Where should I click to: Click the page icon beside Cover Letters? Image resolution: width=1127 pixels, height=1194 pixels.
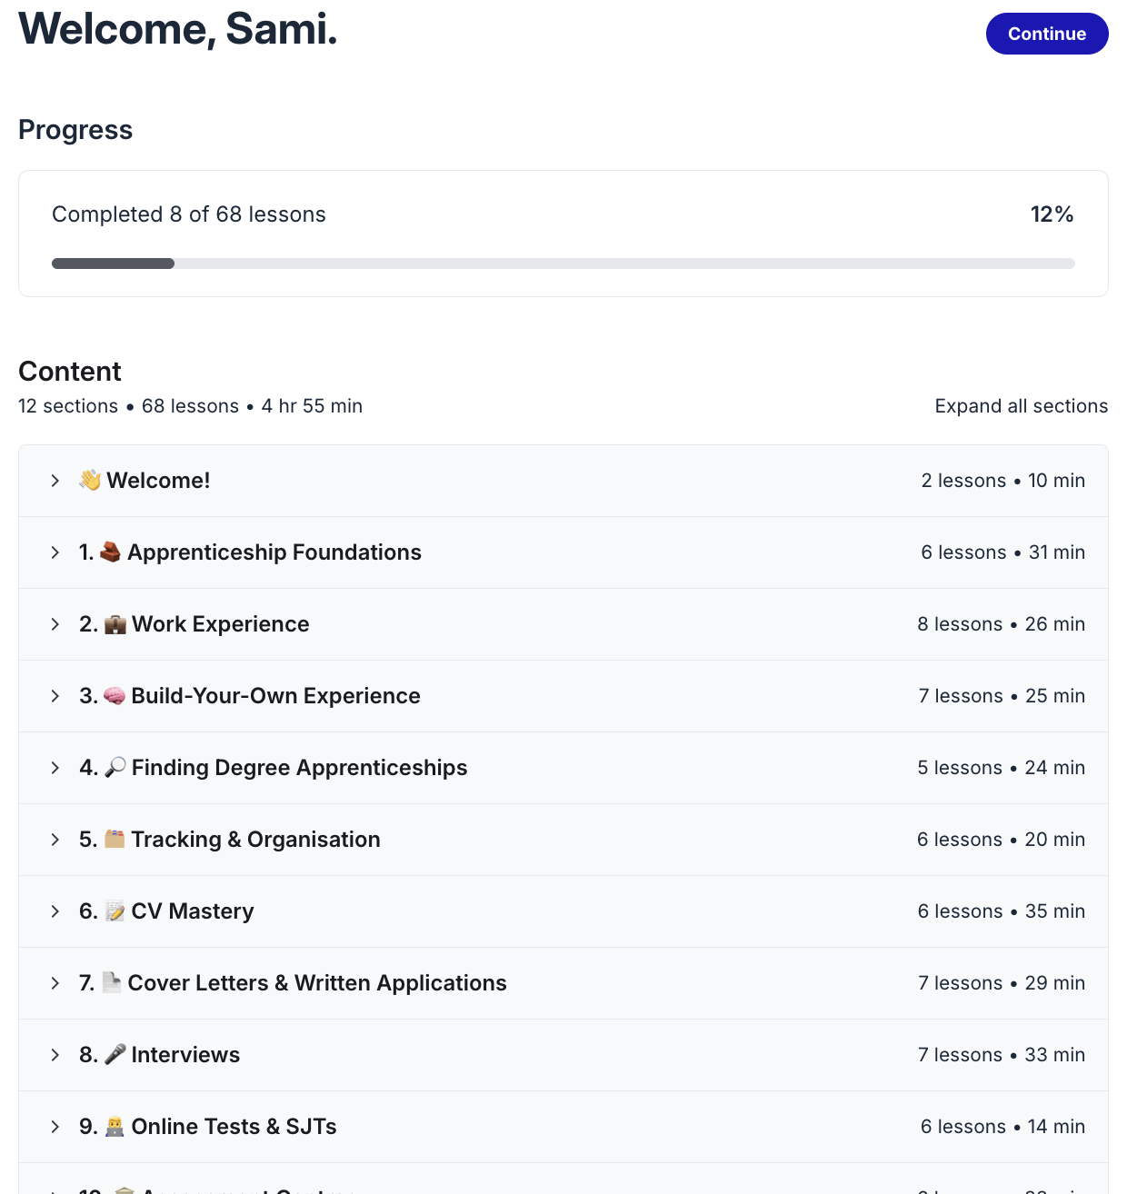pos(112,982)
